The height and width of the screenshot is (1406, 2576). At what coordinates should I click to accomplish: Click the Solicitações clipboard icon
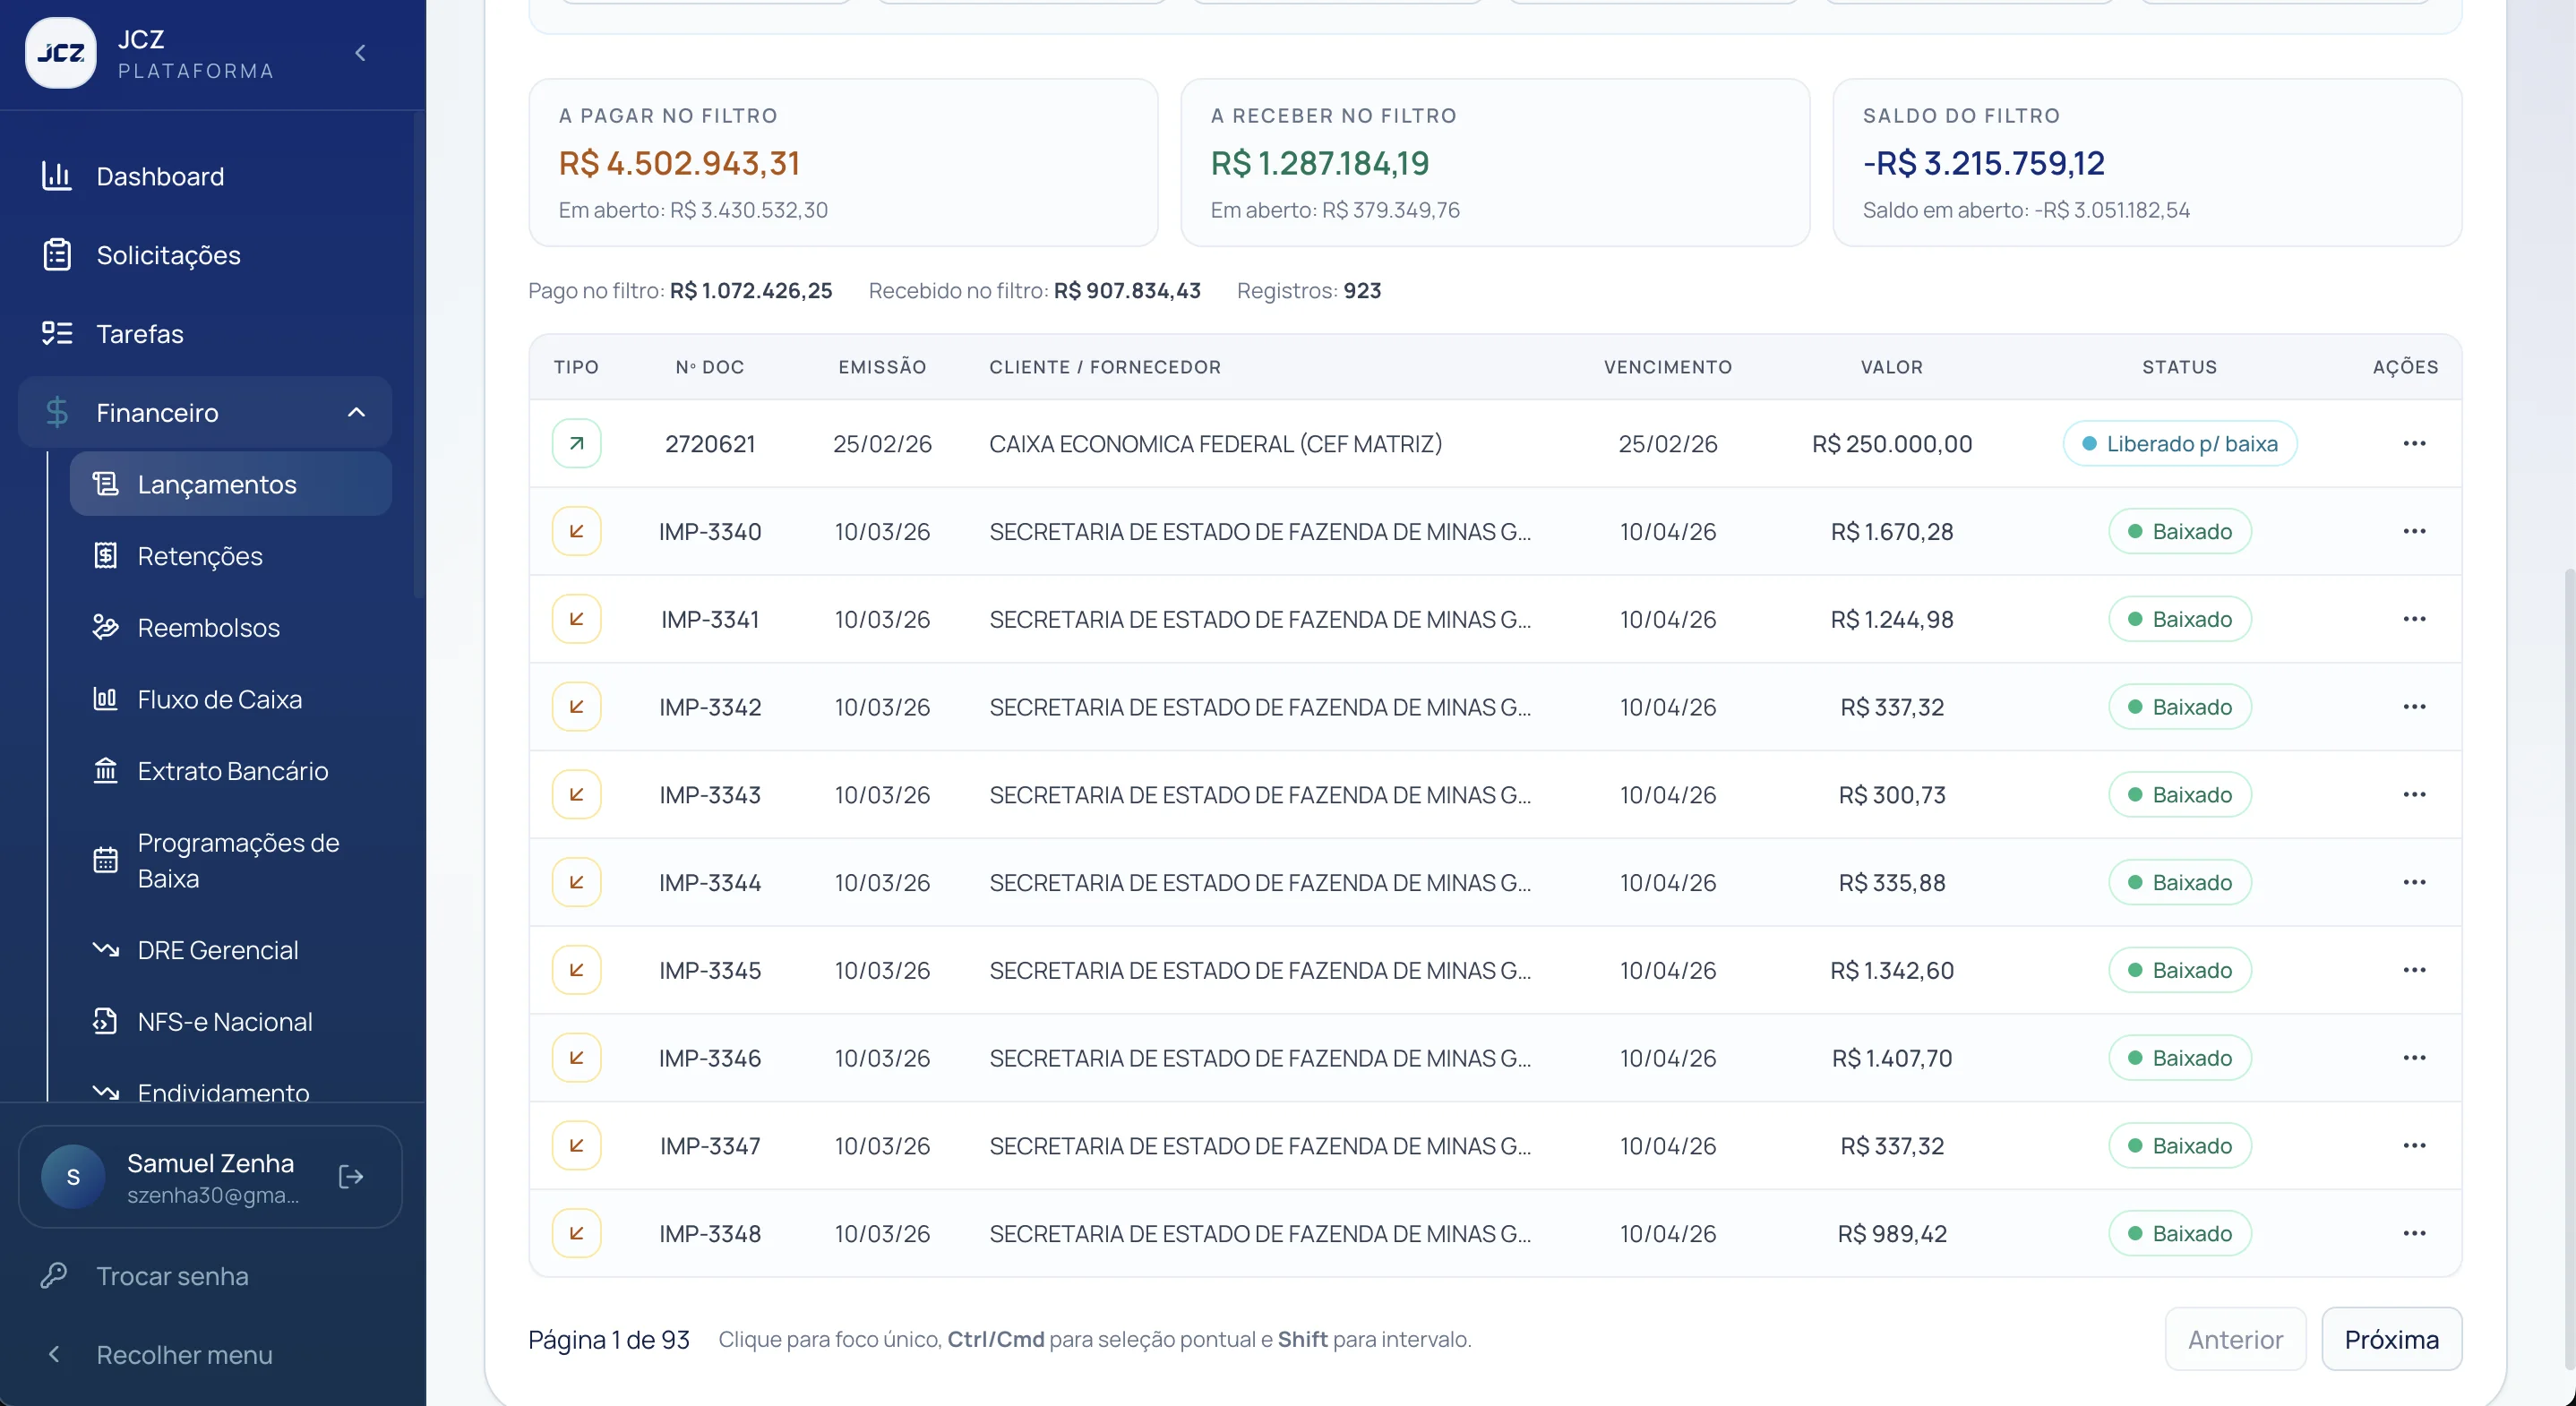(57, 255)
